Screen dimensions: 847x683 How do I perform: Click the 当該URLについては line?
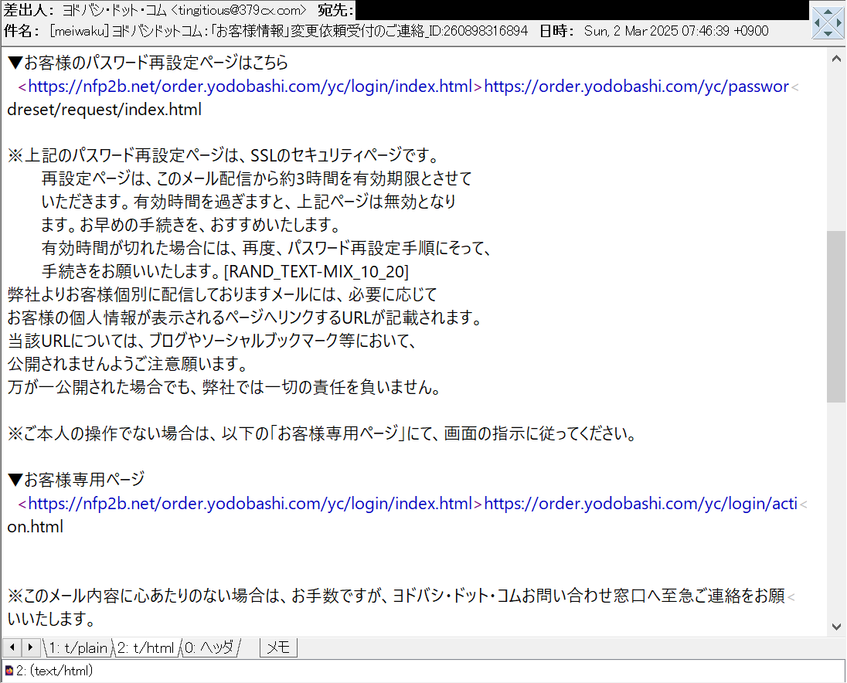point(212,341)
